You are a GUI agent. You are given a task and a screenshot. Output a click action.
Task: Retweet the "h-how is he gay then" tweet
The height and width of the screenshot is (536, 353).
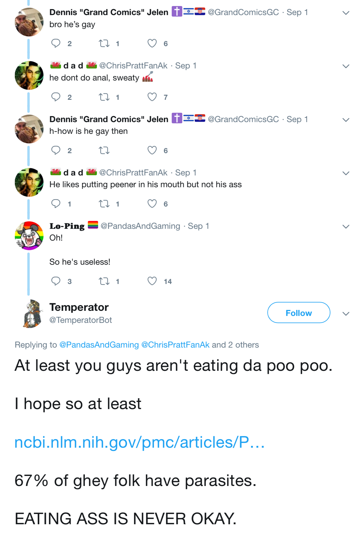pos(104,150)
